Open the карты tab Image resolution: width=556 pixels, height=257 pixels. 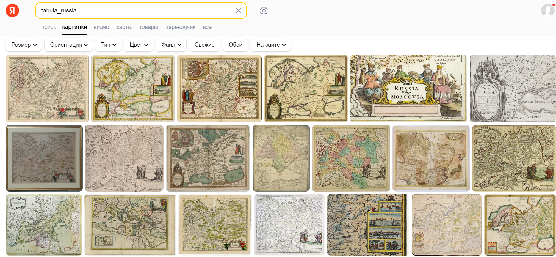click(x=124, y=27)
